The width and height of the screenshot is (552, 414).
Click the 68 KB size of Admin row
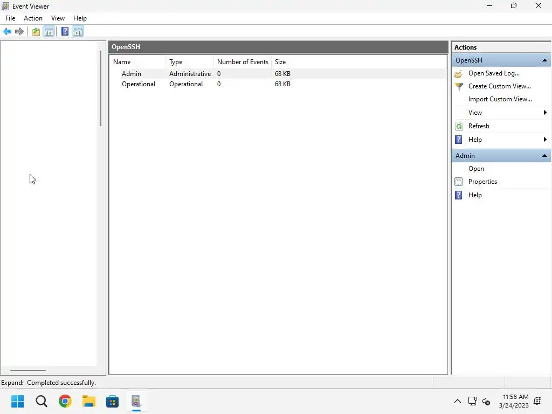(x=282, y=73)
